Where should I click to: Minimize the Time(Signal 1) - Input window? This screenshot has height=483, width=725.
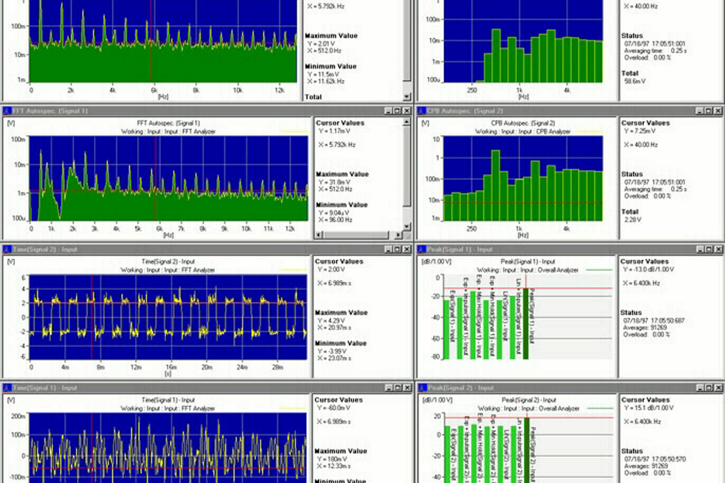(388, 387)
